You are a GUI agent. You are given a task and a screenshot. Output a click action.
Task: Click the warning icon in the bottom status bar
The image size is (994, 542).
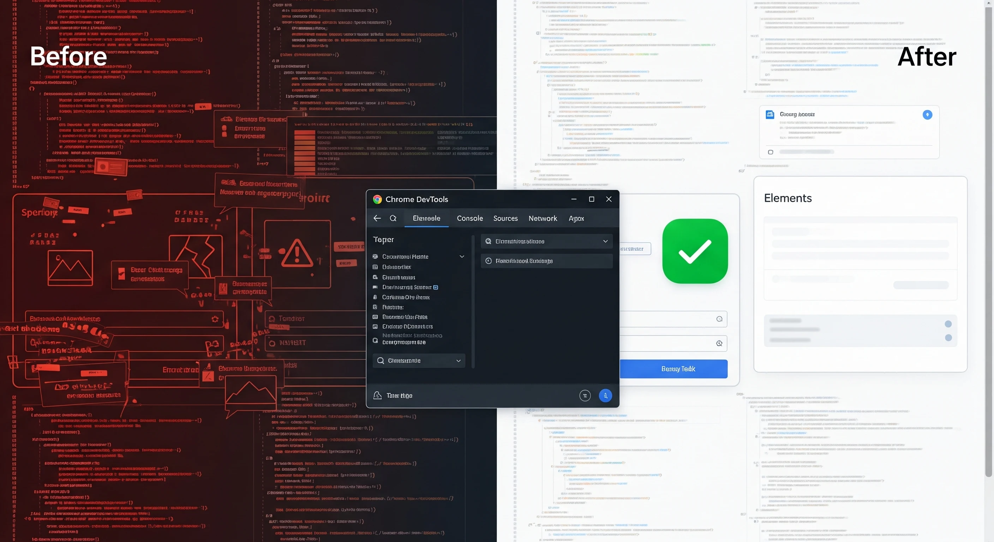point(377,395)
